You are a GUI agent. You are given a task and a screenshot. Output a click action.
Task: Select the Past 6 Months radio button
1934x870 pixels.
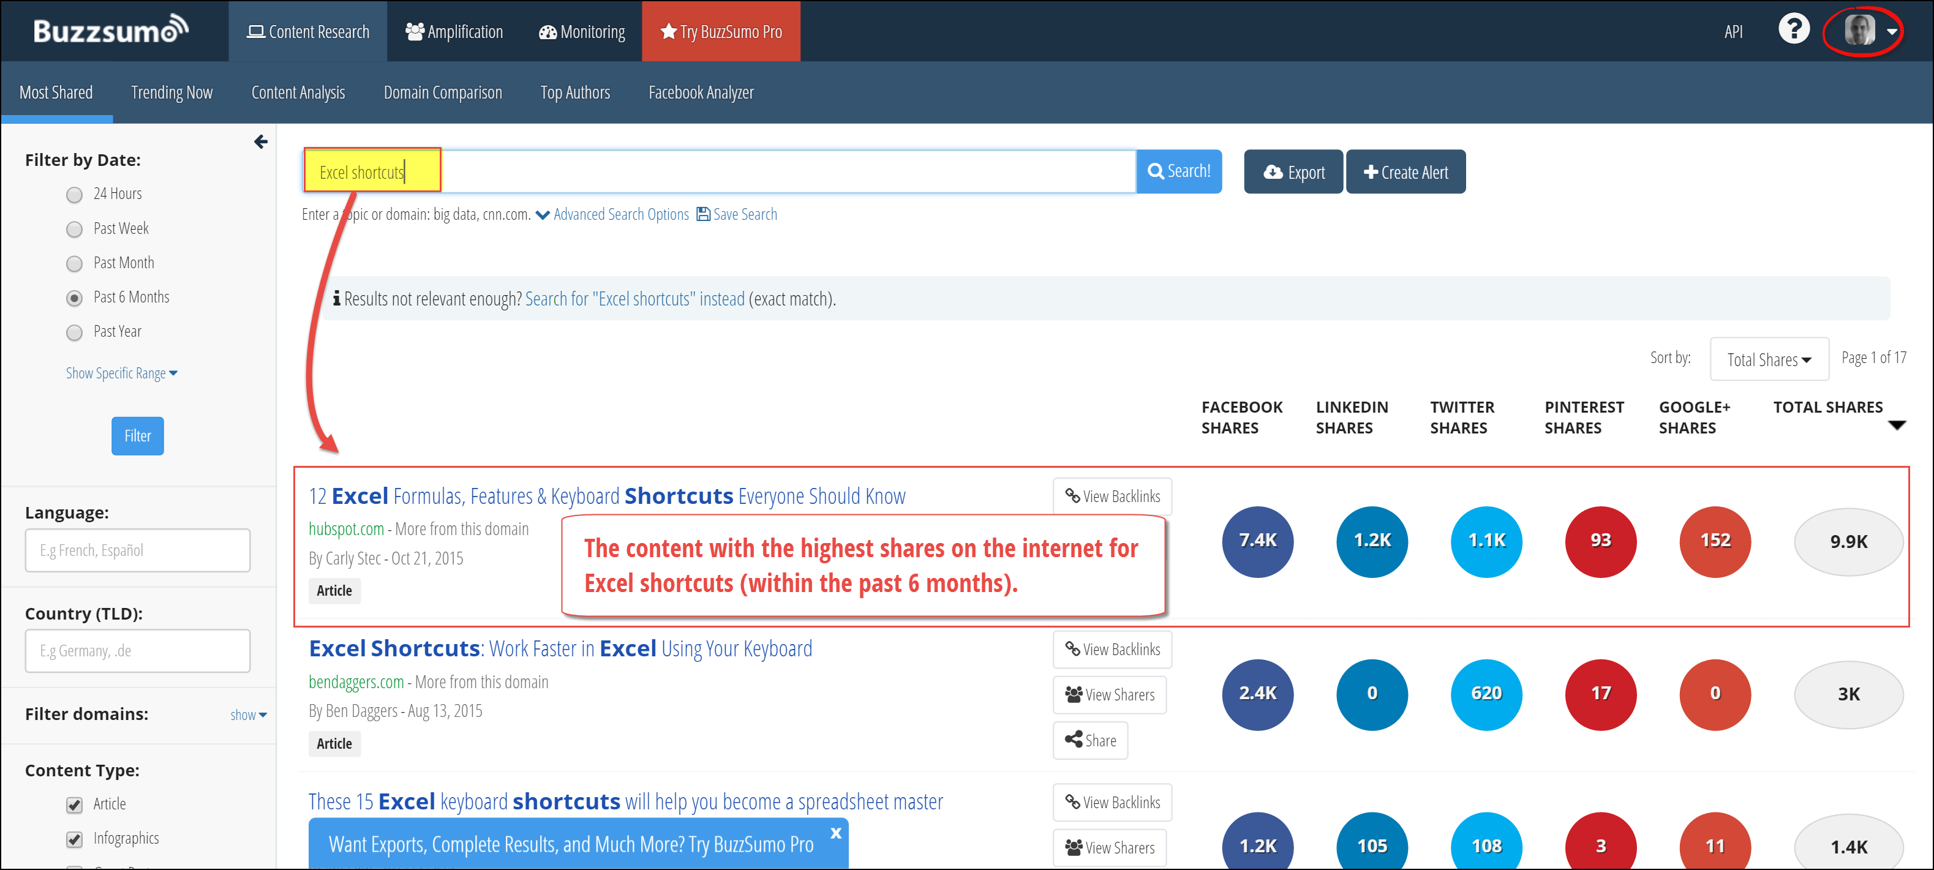tap(73, 299)
